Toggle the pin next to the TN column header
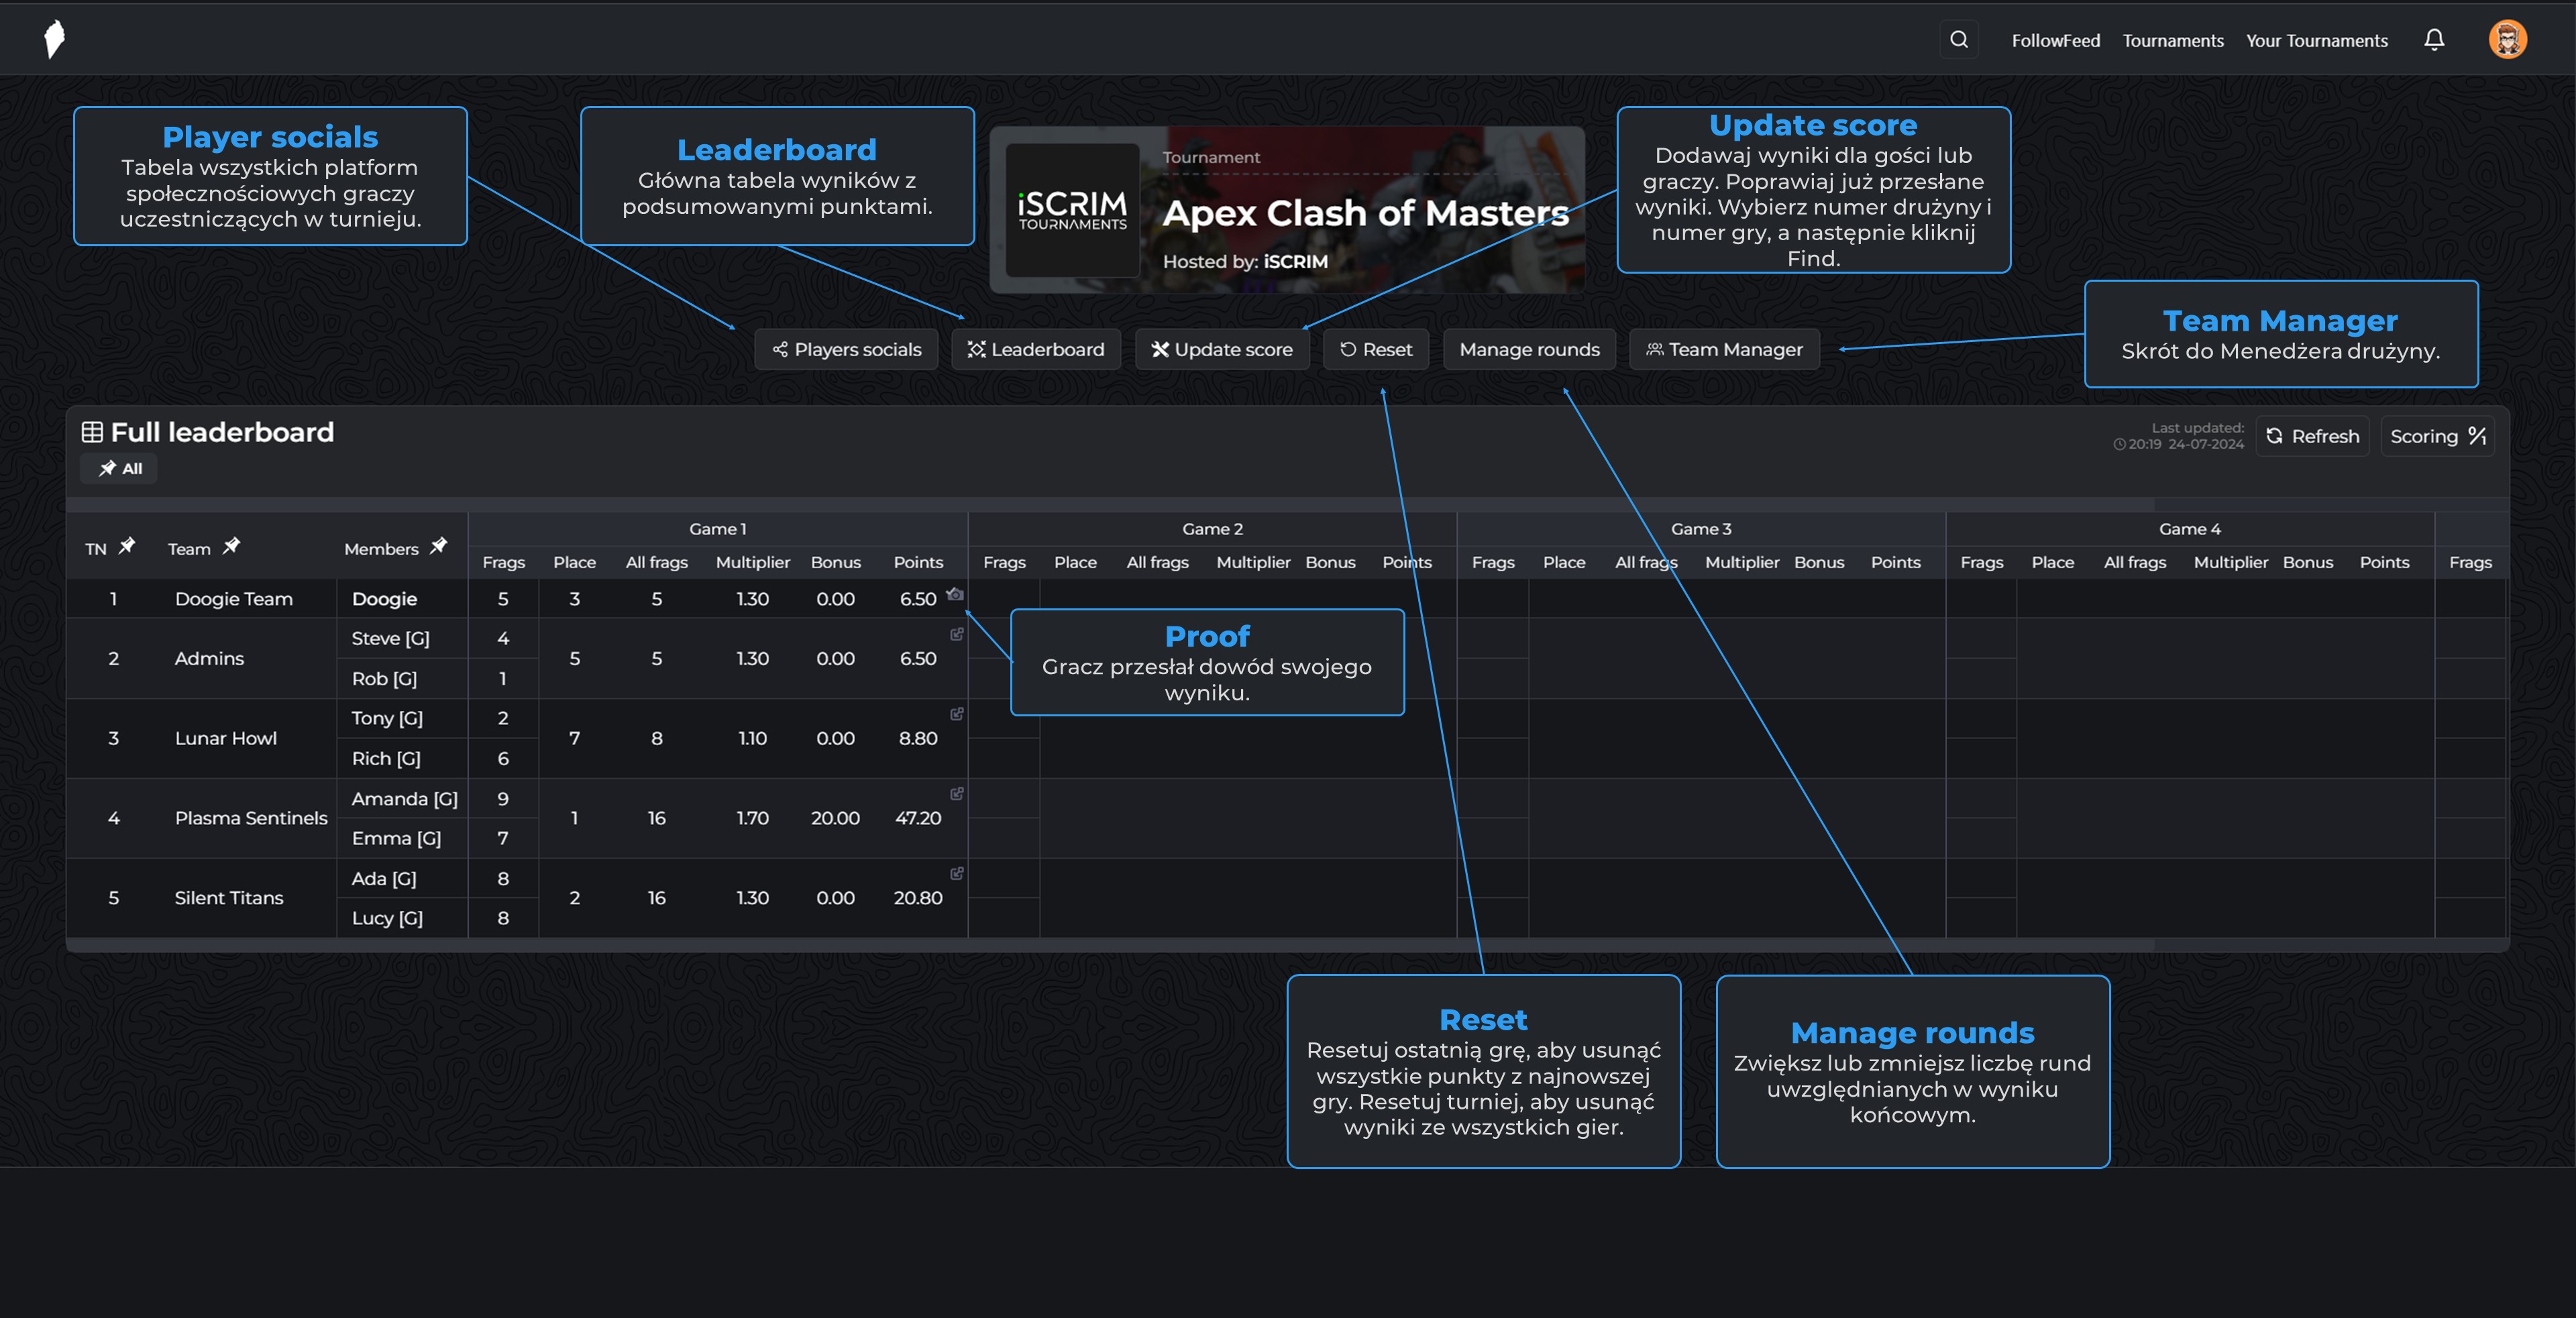2576x1318 pixels. tap(128, 546)
